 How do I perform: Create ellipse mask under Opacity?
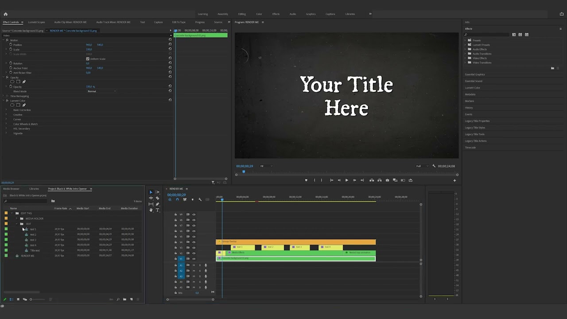12,82
